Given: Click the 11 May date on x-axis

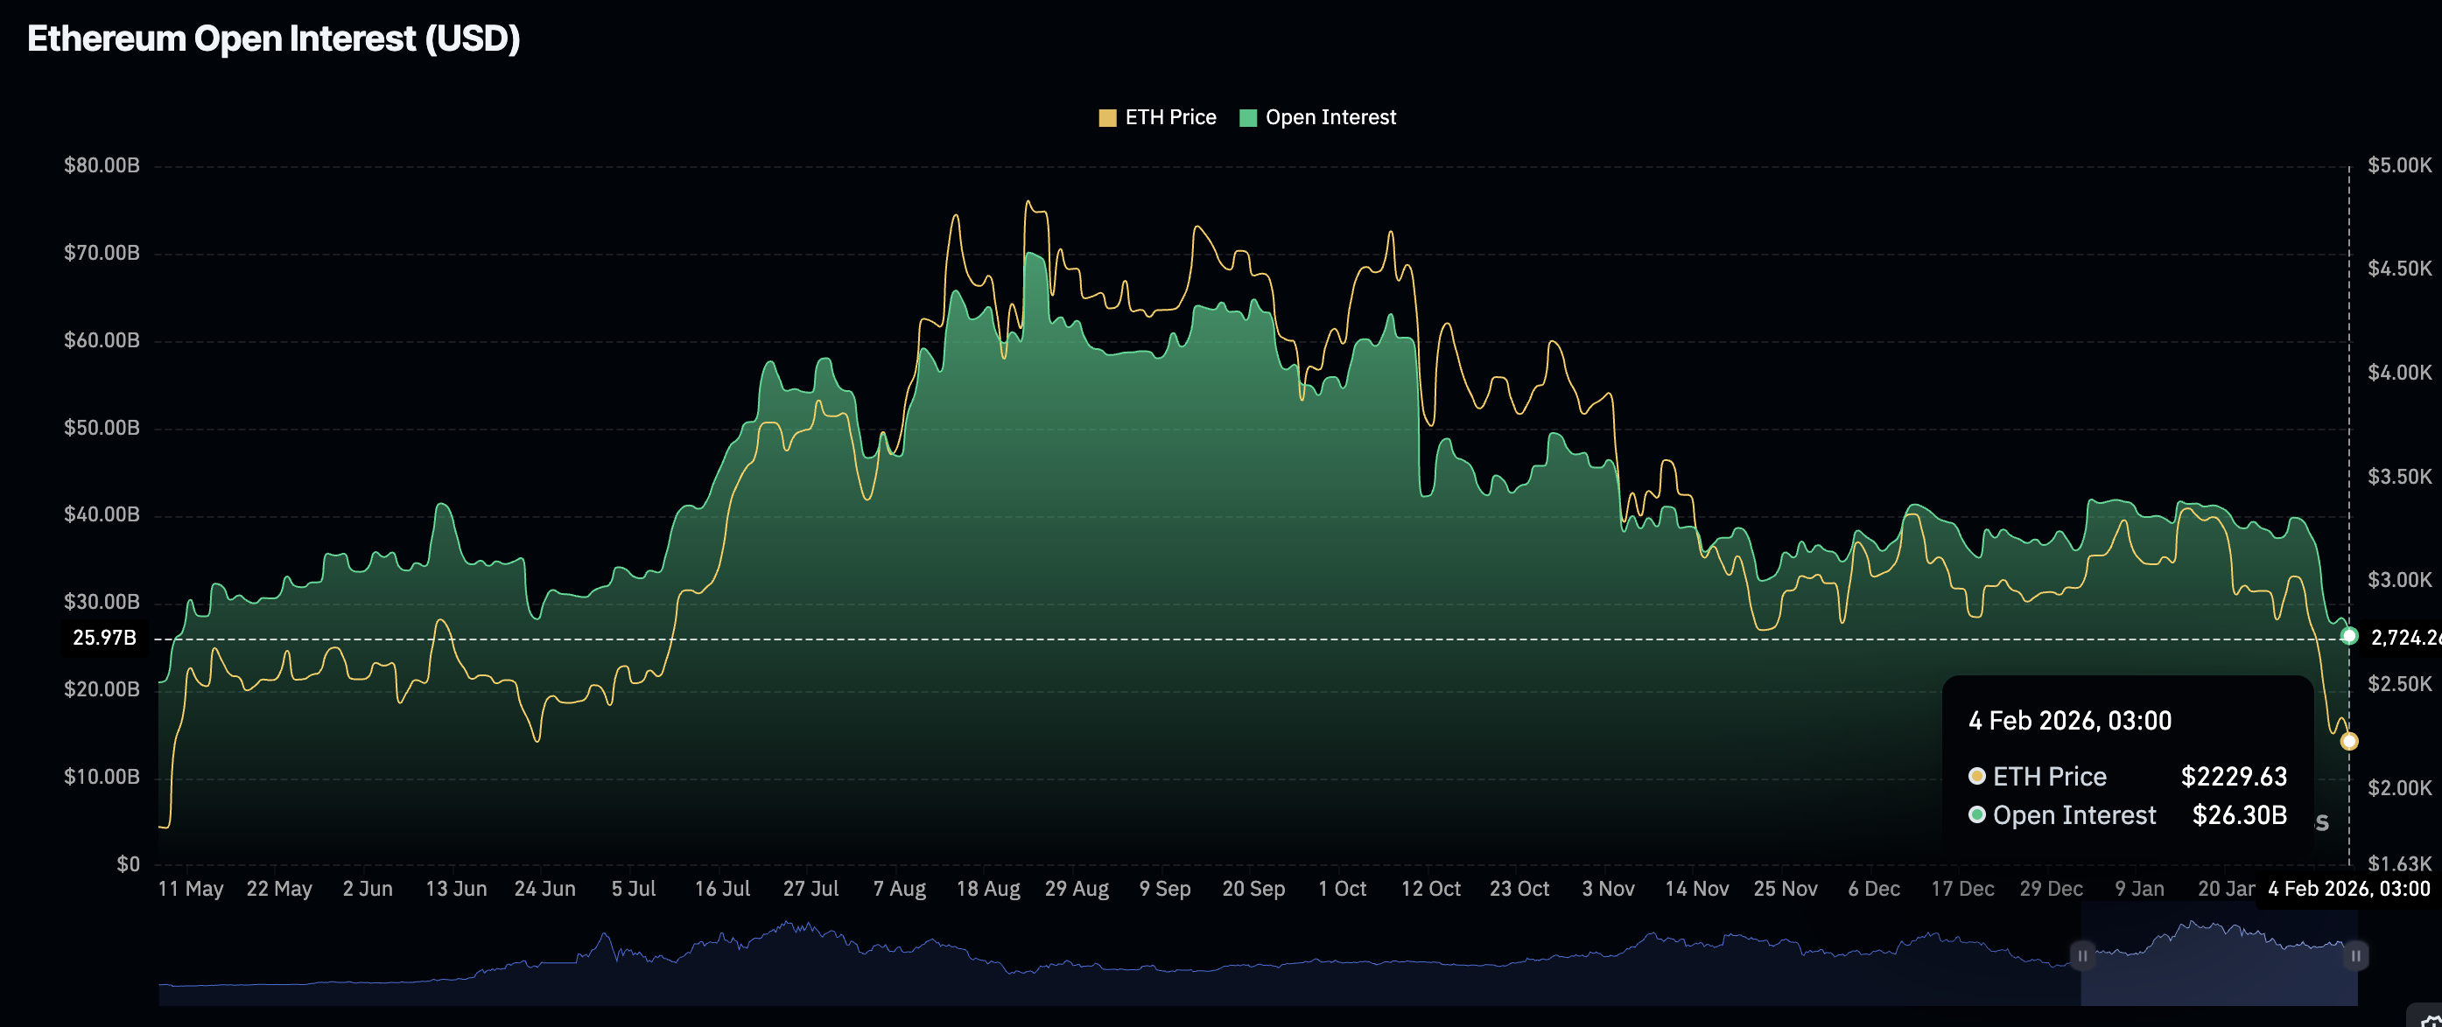Looking at the screenshot, I should coord(191,889).
